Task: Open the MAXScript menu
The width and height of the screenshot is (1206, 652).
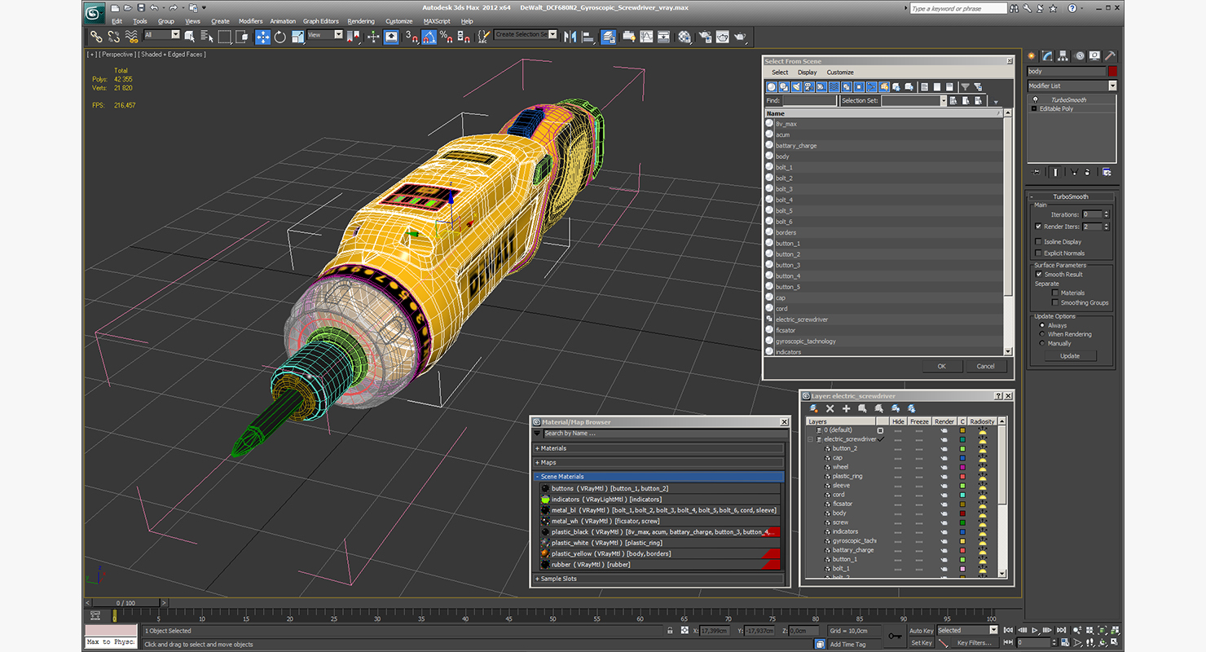Action: coord(437,21)
